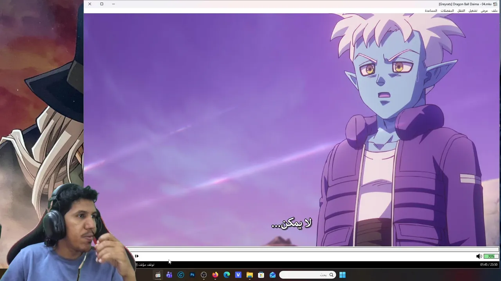Image resolution: width=501 pixels, height=281 pixels.
Task: Open OBS Studio from the taskbar
Action: point(204,275)
